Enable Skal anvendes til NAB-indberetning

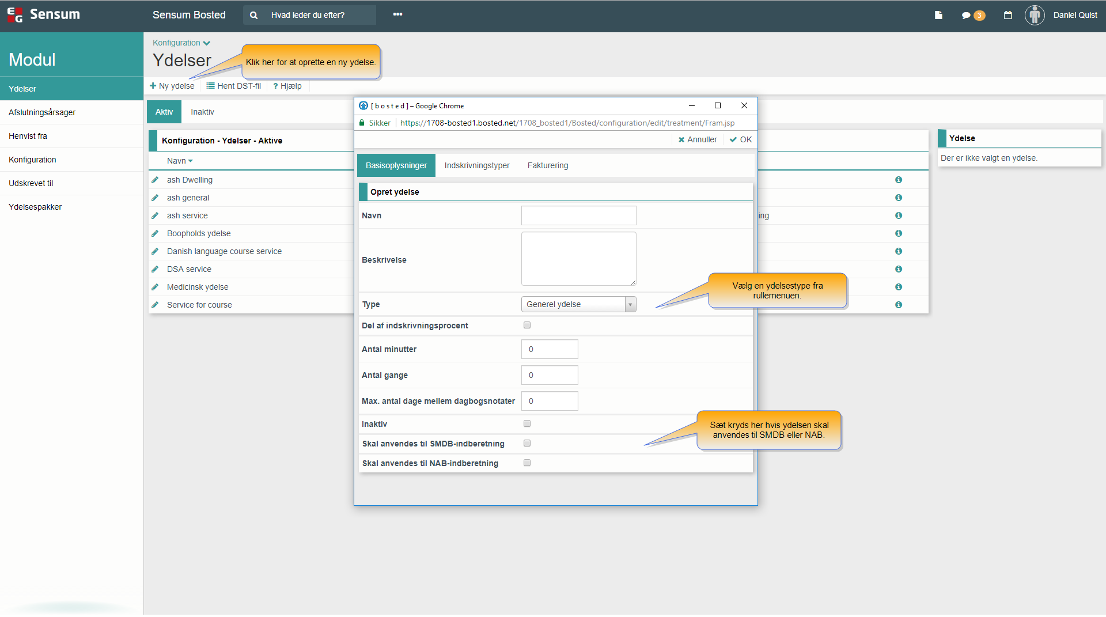point(527,463)
